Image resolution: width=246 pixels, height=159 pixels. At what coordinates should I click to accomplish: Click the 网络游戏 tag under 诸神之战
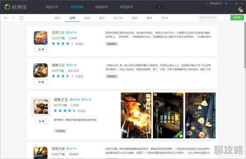[x=111, y=76]
